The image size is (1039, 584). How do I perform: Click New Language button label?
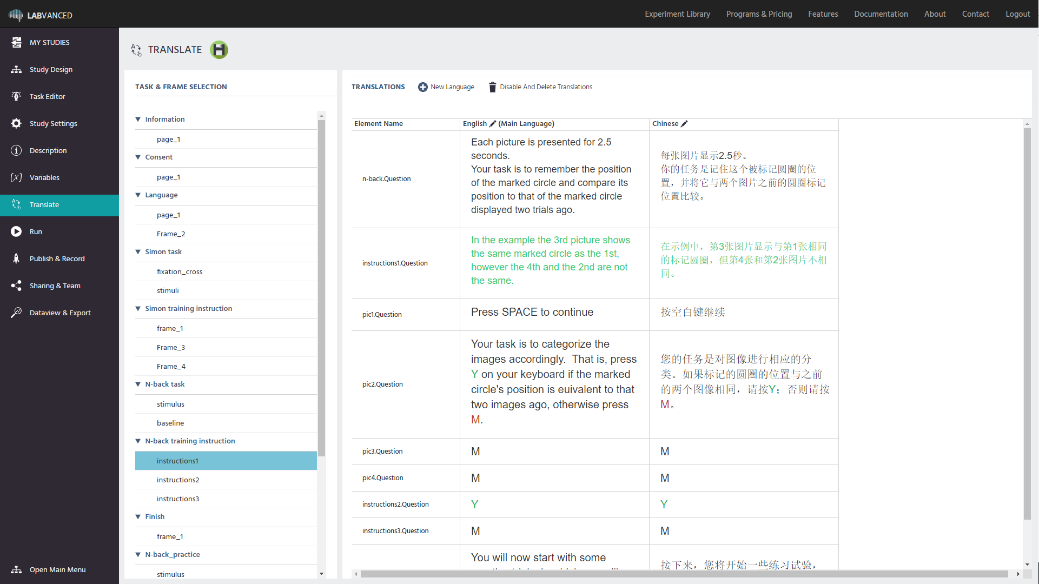click(452, 87)
